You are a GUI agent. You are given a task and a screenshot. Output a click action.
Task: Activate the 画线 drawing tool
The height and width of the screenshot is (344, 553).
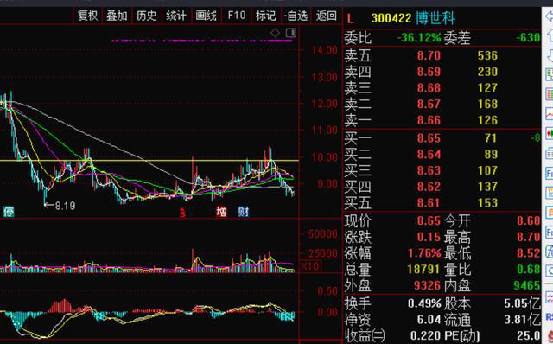(x=206, y=16)
